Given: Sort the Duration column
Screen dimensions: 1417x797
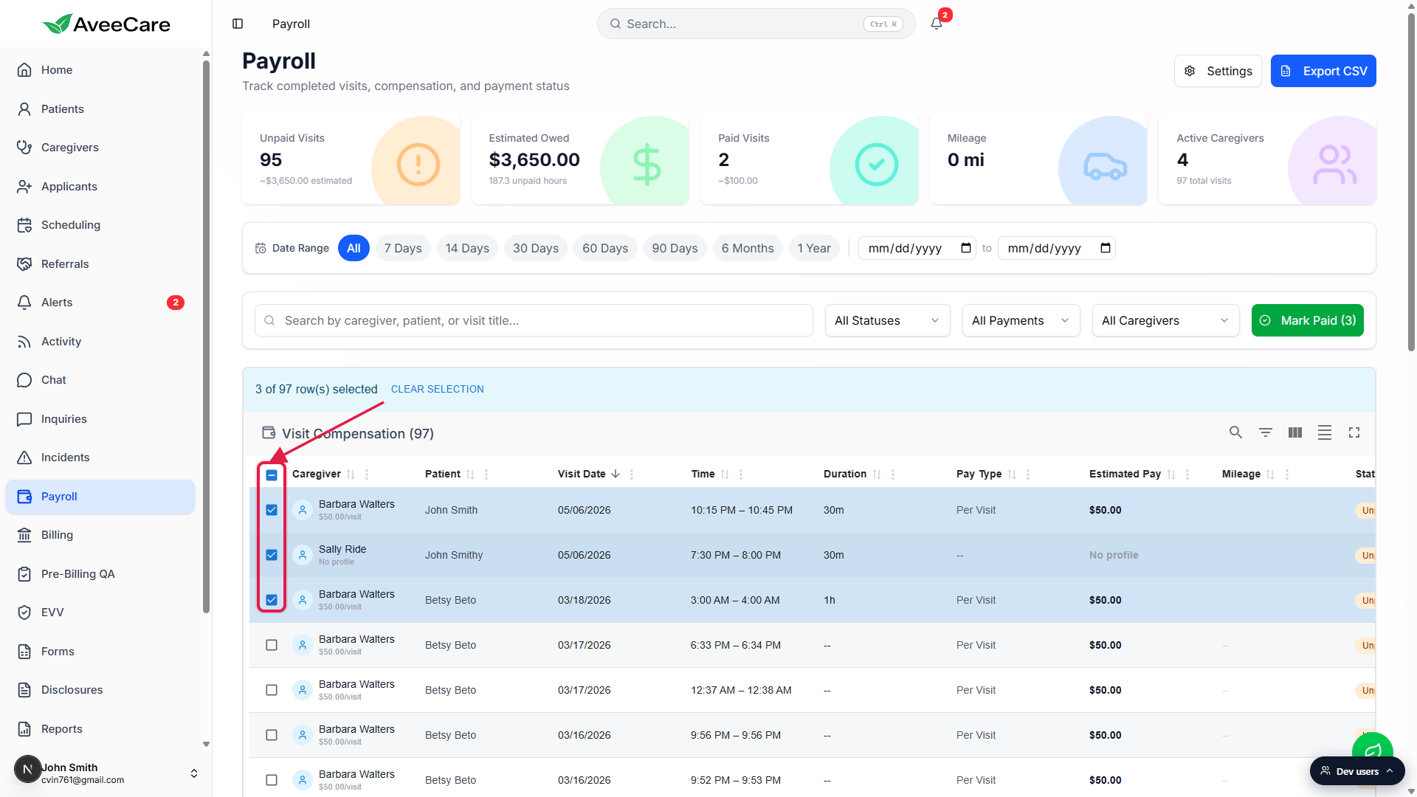Looking at the screenshot, I should [x=877, y=474].
